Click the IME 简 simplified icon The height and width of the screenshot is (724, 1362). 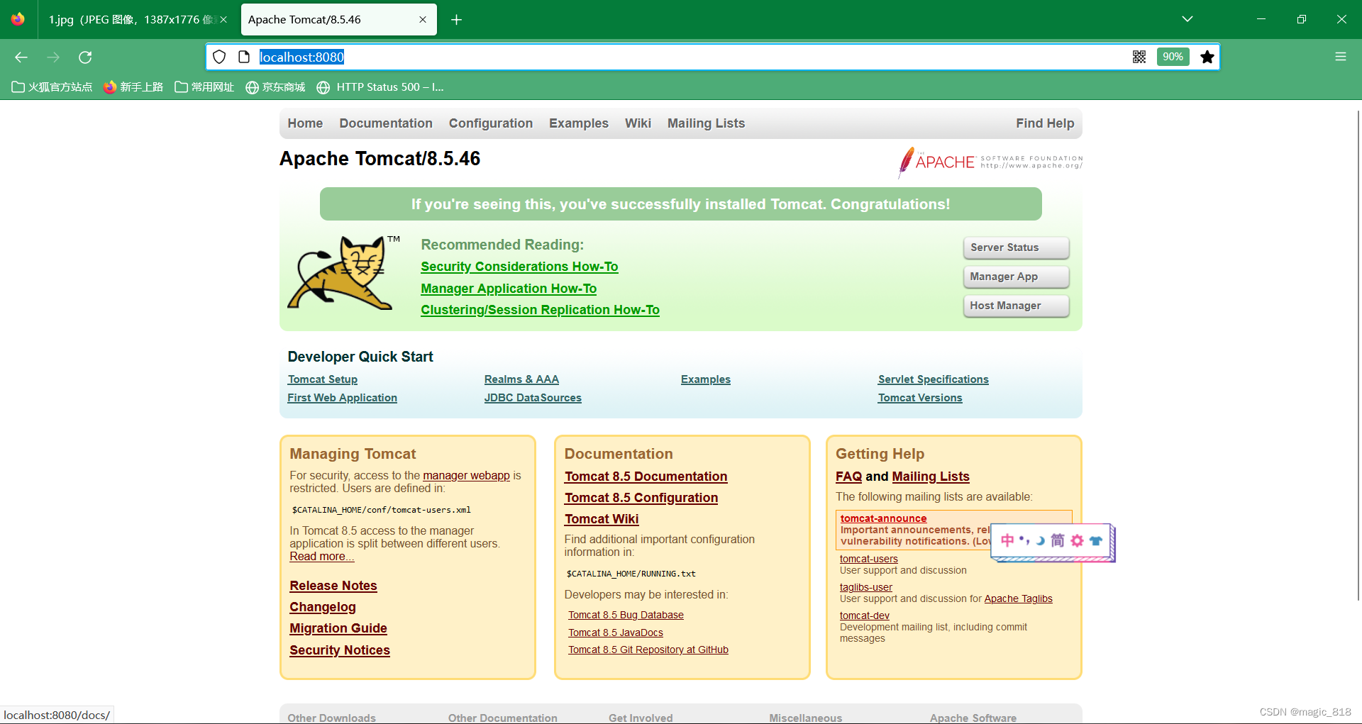click(x=1058, y=540)
